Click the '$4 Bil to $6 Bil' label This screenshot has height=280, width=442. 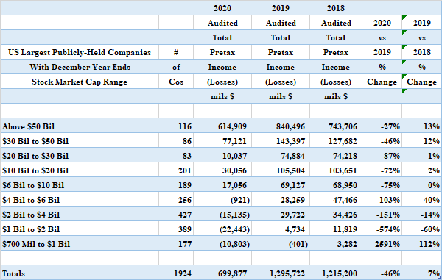tap(31, 200)
